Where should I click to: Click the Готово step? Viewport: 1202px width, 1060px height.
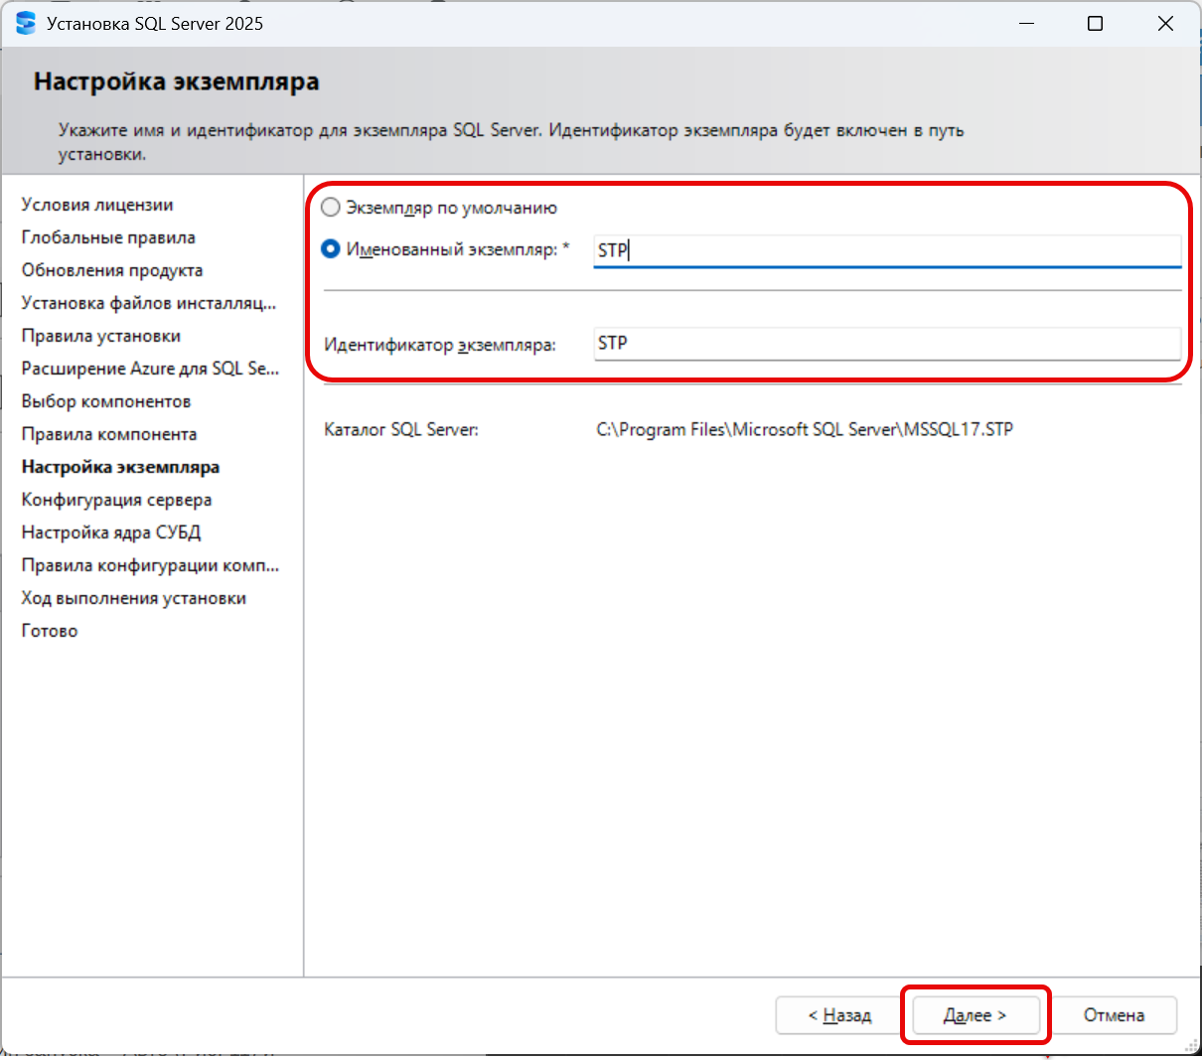click(x=50, y=631)
